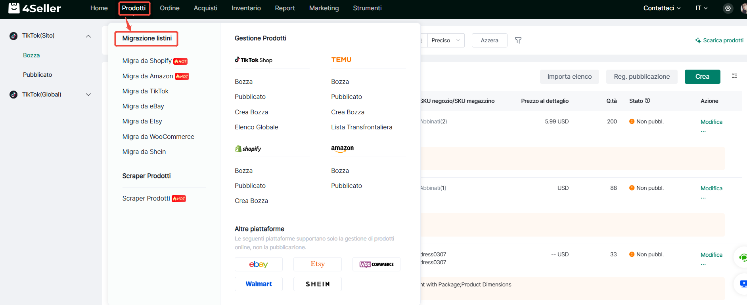
Task: Click the user avatar icon
Action: click(x=743, y=8)
